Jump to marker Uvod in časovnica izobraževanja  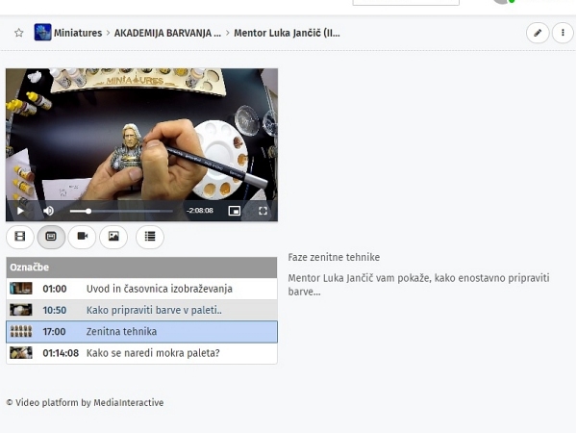(159, 289)
